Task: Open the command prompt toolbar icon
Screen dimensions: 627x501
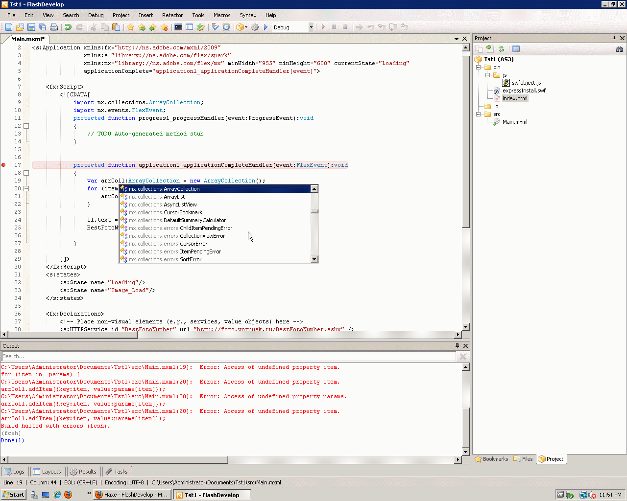Action: pos(178,27)
